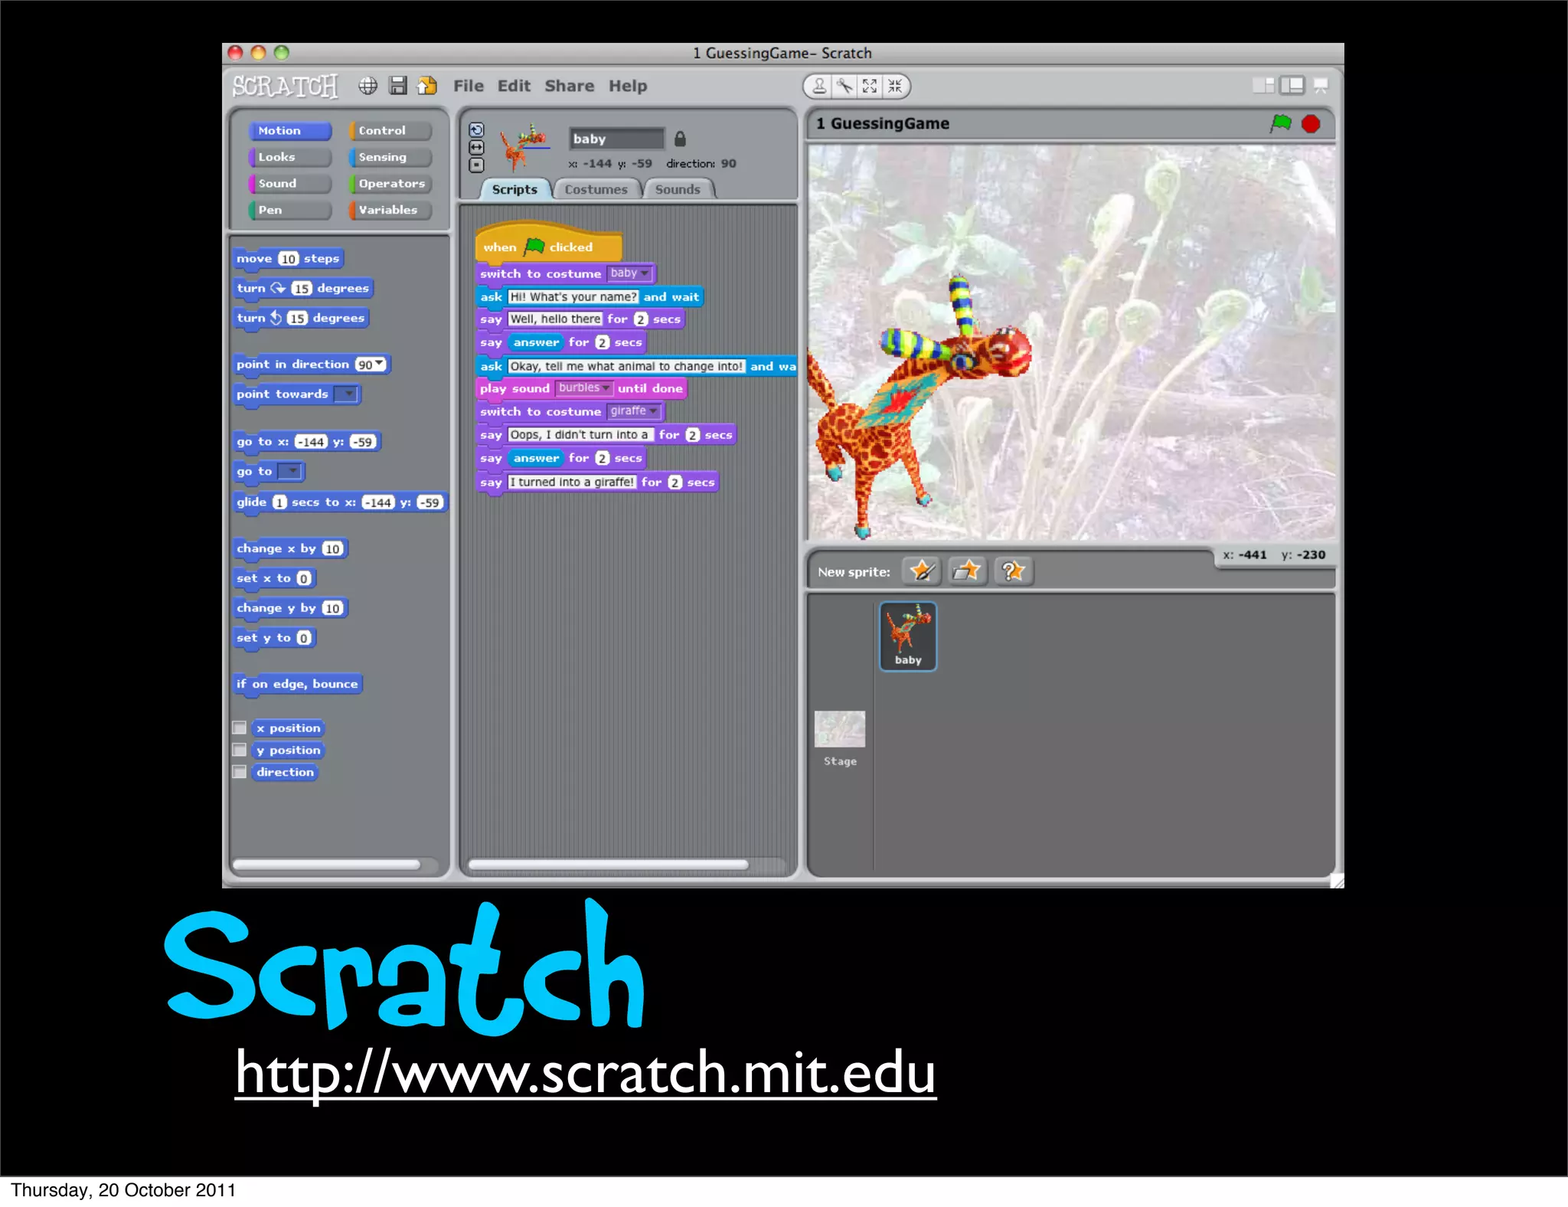Select the Sensing block category
This screenshot has height=1207, width=1568.
[390, 157]
